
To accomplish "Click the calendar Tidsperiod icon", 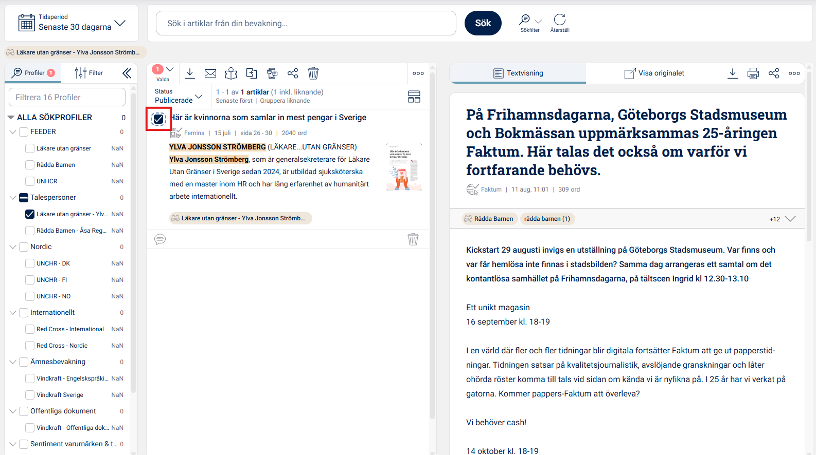I will click(26, 23).
